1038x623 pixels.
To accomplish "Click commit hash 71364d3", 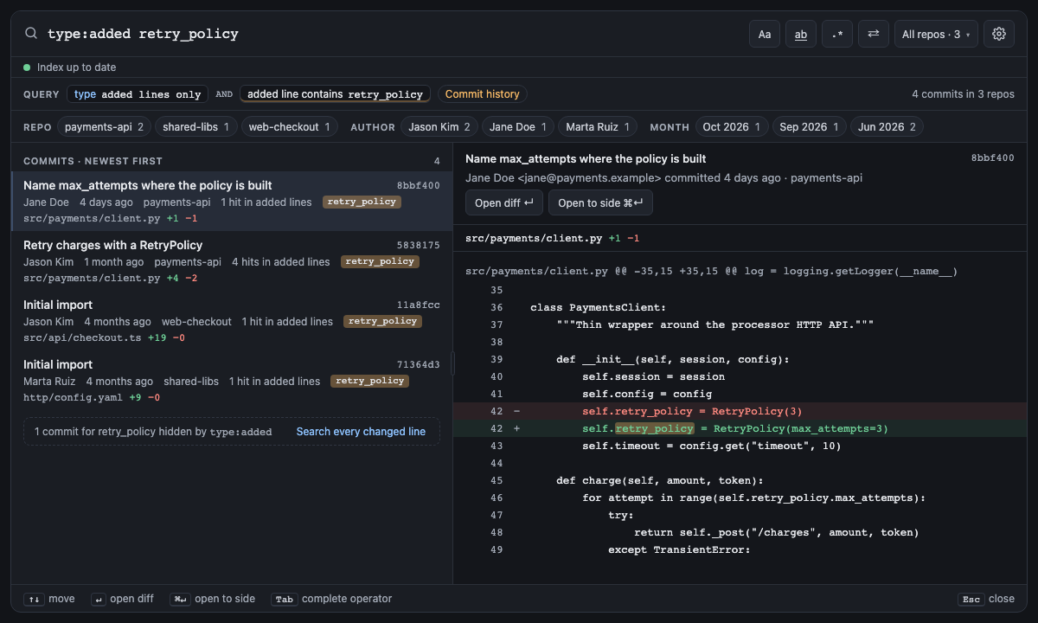I will click(x=419, y=365).
